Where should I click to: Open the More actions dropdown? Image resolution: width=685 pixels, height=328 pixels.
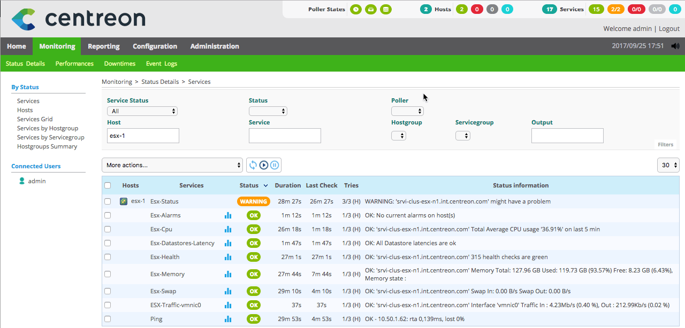[x=172, y=165]
